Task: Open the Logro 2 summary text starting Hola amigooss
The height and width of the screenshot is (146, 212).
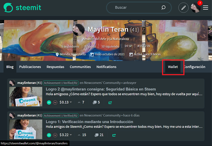Action: pyautogui.click(x=124, y=94)
